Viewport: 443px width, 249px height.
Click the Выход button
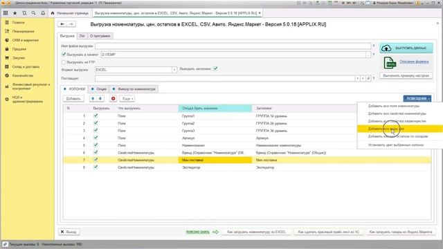click(x=69, y=232)
